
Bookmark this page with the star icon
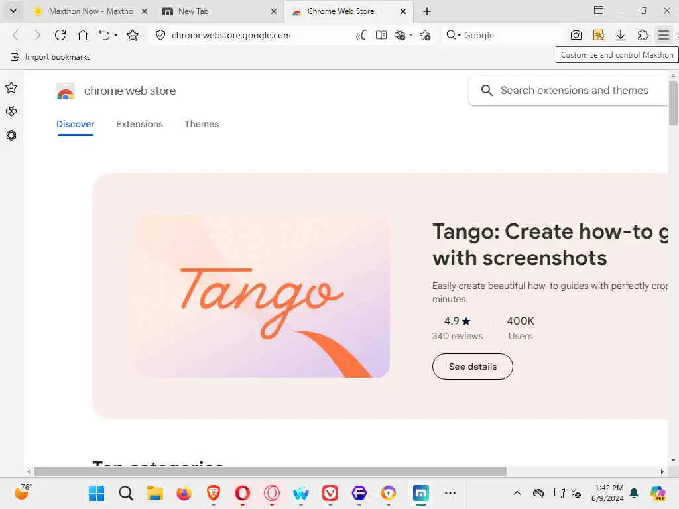coord(133,35)
